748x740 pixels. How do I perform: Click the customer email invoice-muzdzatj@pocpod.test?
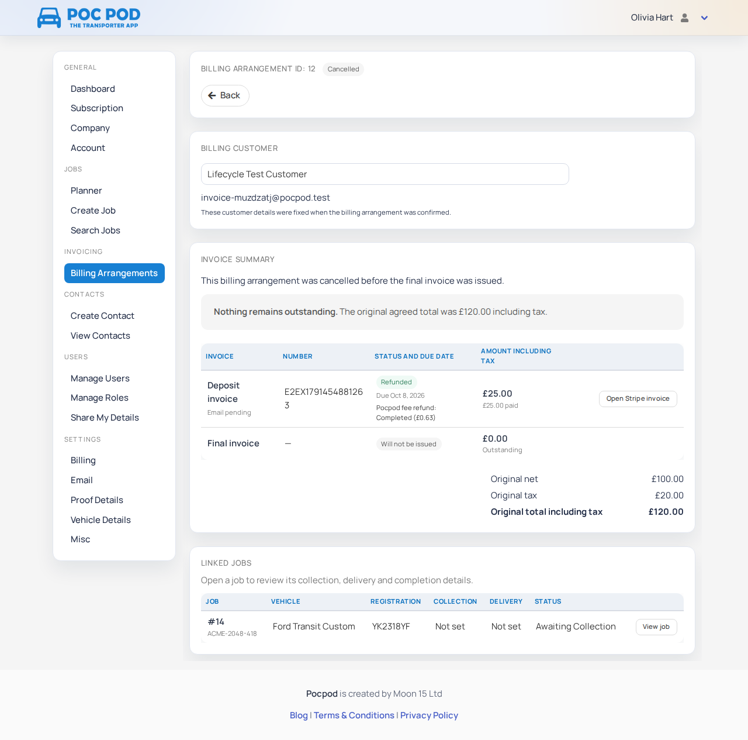pos(265,198)
